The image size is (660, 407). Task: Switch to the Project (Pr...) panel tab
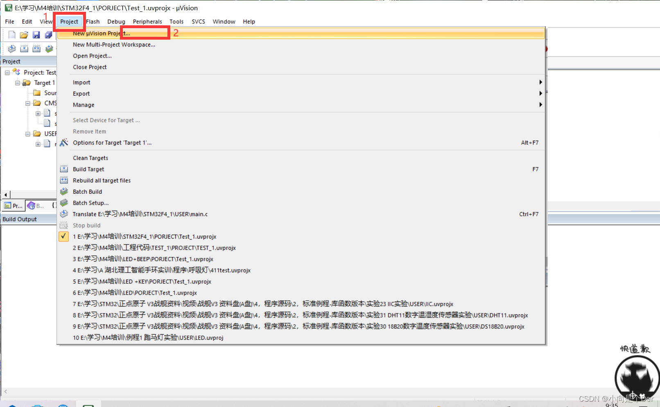(x=14, y=206)
